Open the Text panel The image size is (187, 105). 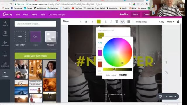(x=5, y=54)
